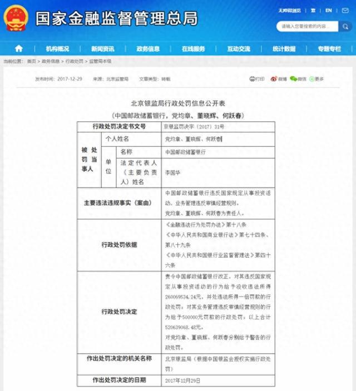
Task: Click the heading 北京银监局行政处罚信息公开表
Action: 178,103
